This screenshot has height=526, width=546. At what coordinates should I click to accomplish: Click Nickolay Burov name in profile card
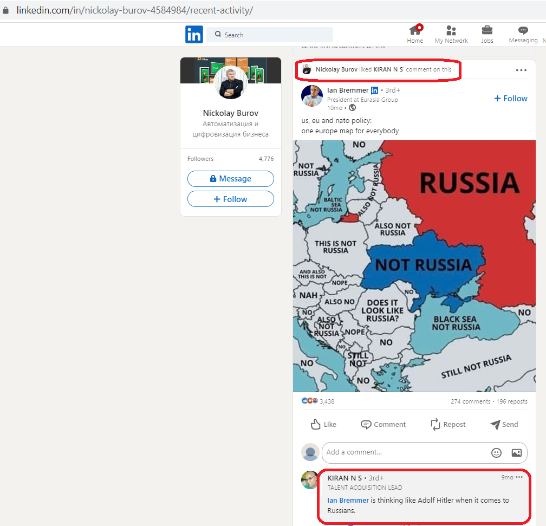tap(231, 113)
